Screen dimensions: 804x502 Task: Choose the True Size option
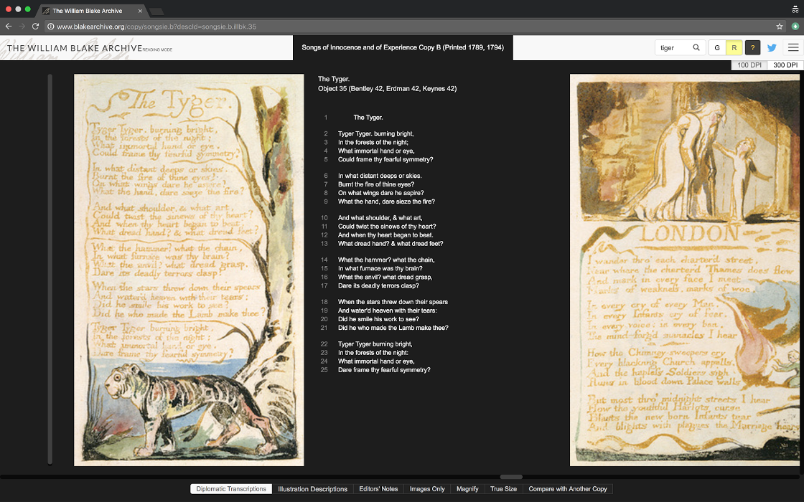point(503,488)
